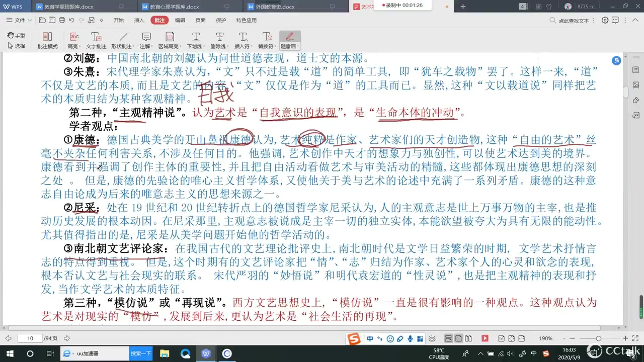The image size is (644, 362).
Task: Click the save document icon
Action: (x=52, y=20)
